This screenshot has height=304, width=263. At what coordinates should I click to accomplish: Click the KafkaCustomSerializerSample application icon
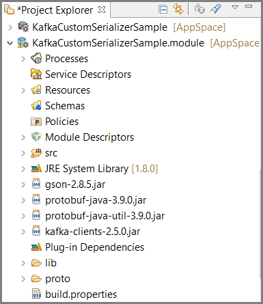point(23,27)
